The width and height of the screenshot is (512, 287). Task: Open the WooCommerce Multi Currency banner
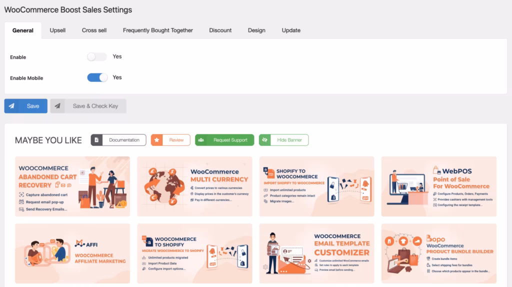[x=194, y=186]
